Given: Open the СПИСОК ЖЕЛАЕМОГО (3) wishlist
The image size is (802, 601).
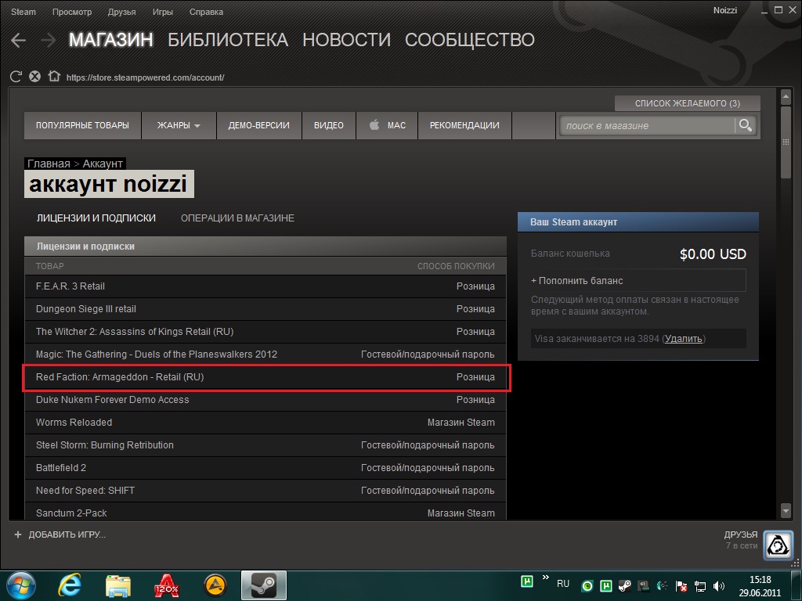Looking at the screenshot, I should pos(688,103).
